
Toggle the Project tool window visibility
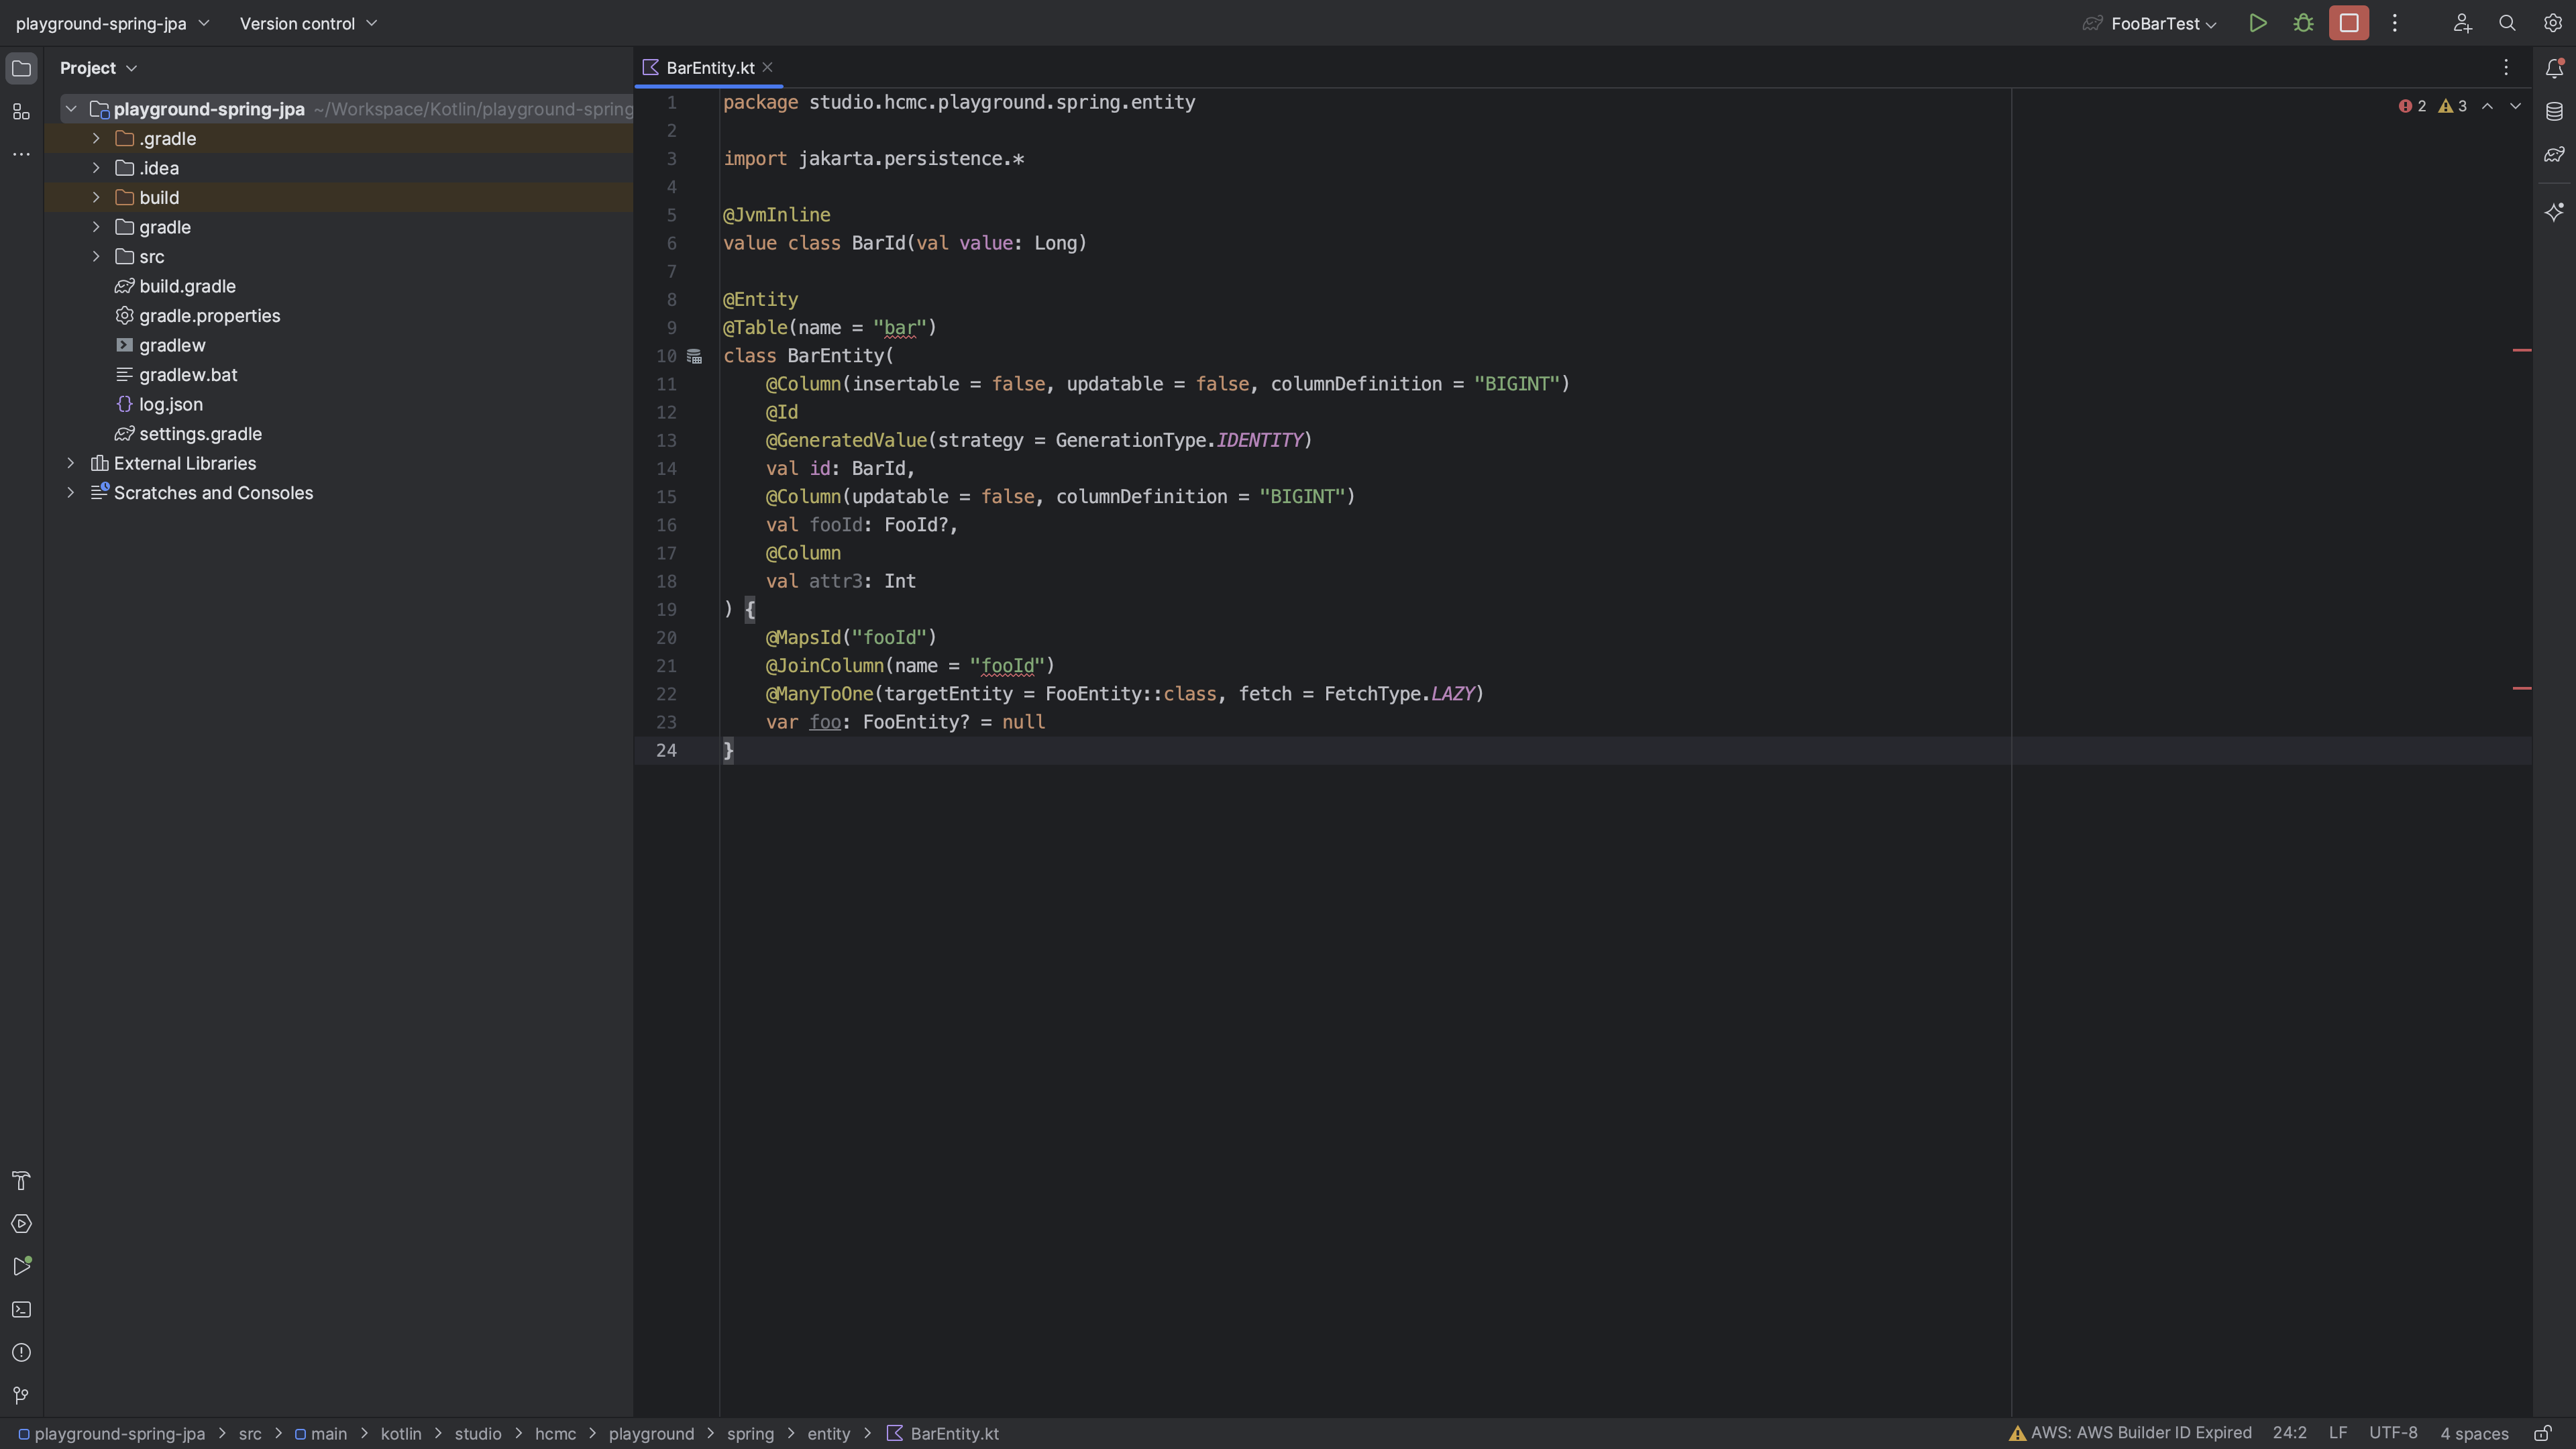click(21, 68)
